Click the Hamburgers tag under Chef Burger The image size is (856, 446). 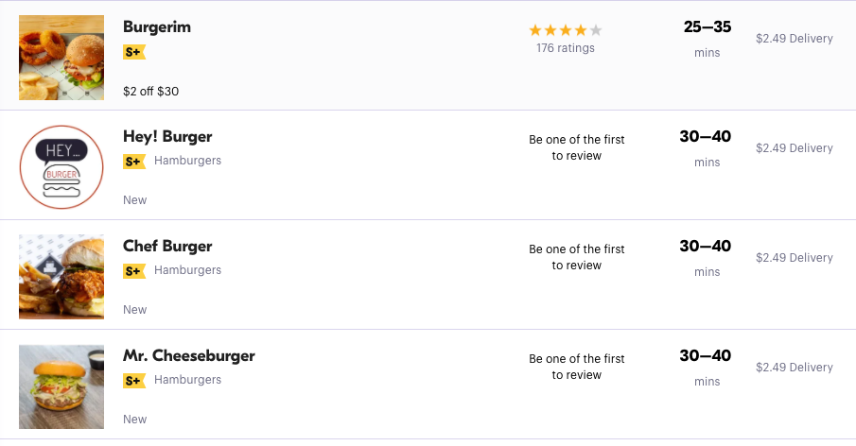pos(187,270)
